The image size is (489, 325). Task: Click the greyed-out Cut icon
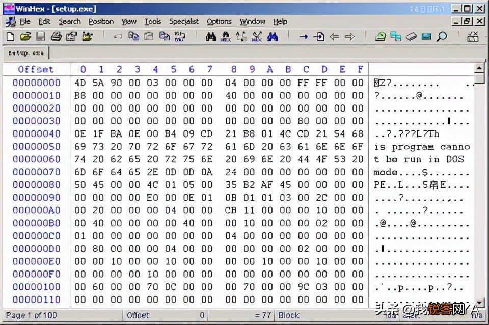pos(149,37)
